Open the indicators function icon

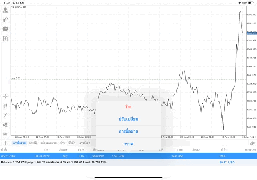5,115
